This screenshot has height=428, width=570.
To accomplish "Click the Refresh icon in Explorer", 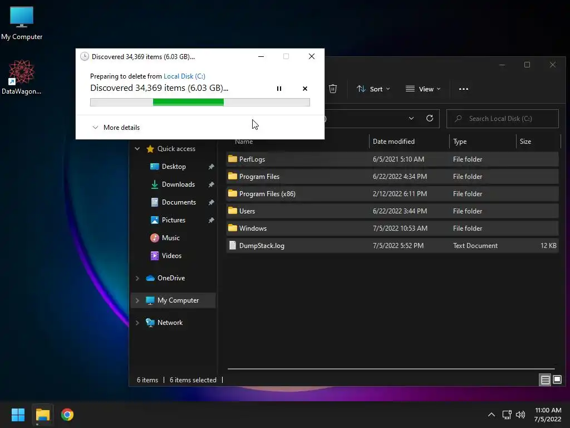I will point(430,118).
